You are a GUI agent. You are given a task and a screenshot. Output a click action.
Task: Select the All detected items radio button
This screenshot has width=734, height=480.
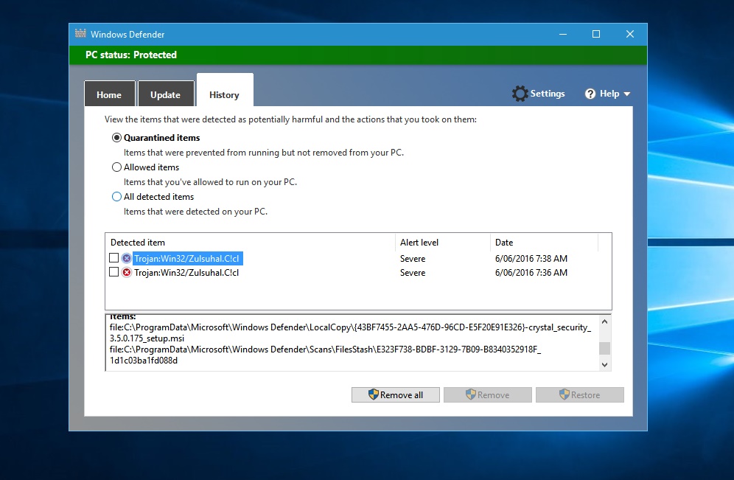pyautogui.click(x=116, y=197)
